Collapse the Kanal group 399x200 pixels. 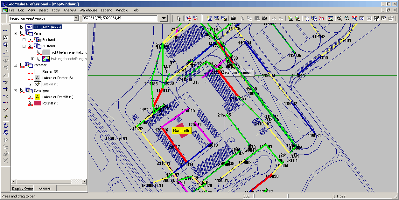[x=15, y=33]
